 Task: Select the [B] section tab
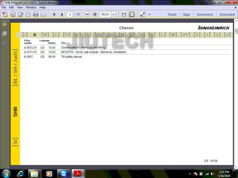pos(45,35)
